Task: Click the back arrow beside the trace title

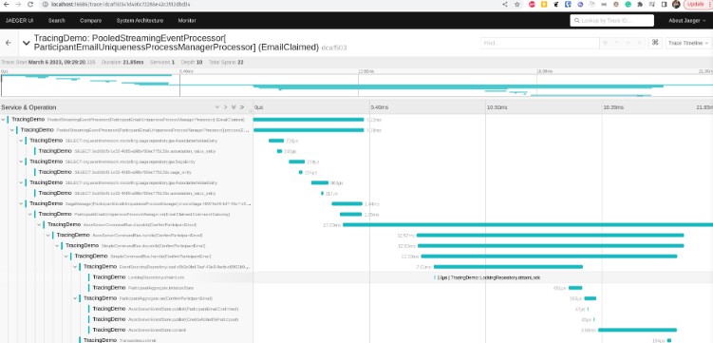Action: pos(9,43)
